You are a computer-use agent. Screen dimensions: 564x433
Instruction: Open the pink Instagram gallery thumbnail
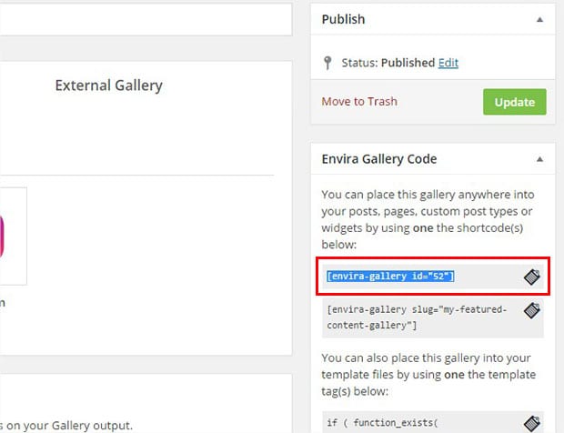pyautogui.click(x=13, y=237)
